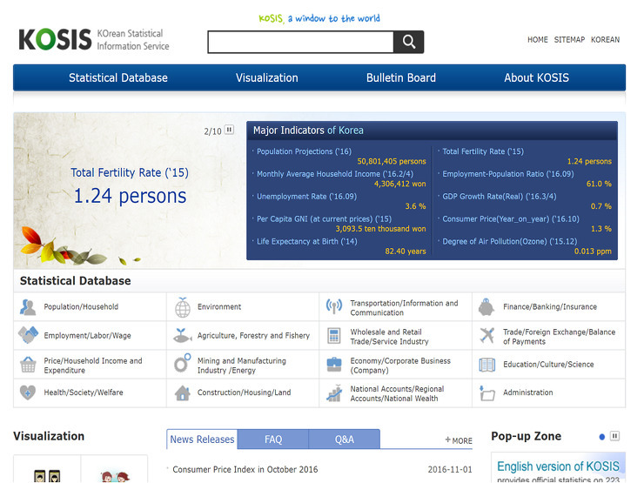Switch to KOREAN language site
The image size is (644, 483).
(605, 40)
